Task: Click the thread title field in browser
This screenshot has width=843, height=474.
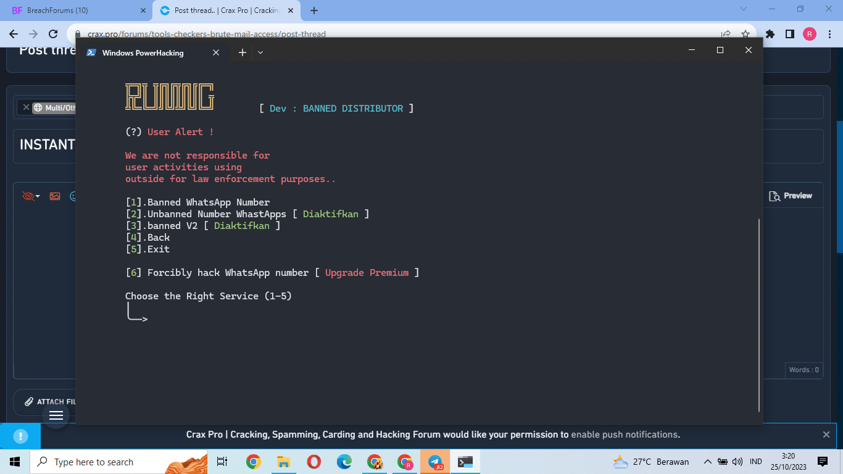Action: click(418, 146)
